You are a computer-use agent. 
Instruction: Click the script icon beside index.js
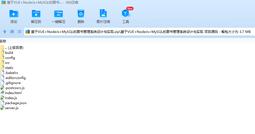2,98
